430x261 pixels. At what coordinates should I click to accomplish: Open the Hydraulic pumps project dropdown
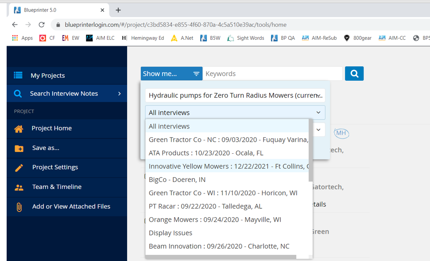[x=235, y=95]
